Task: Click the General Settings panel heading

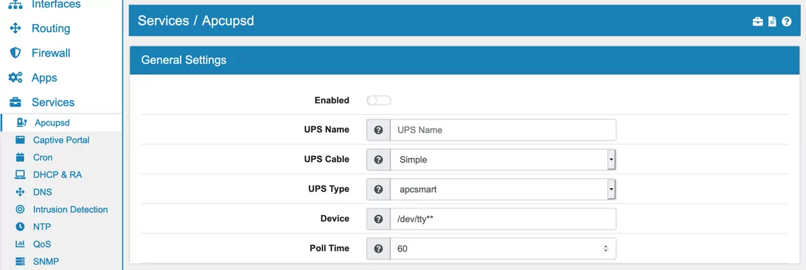Action: click(183, 60)
